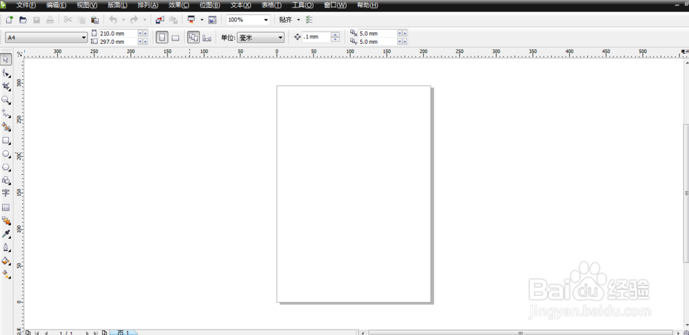Select the Text tool marked 字

coord(6,193)
